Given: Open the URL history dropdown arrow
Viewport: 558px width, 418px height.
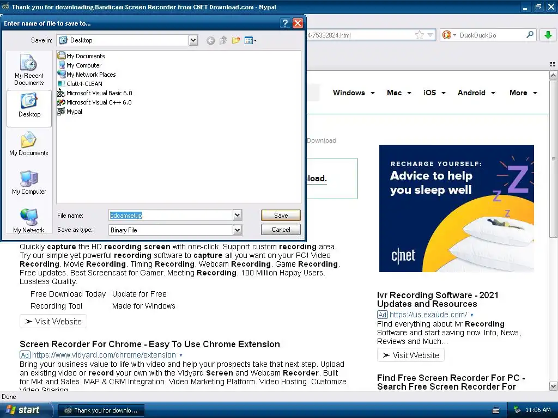Looking at the screenshot, I should 430,35.
